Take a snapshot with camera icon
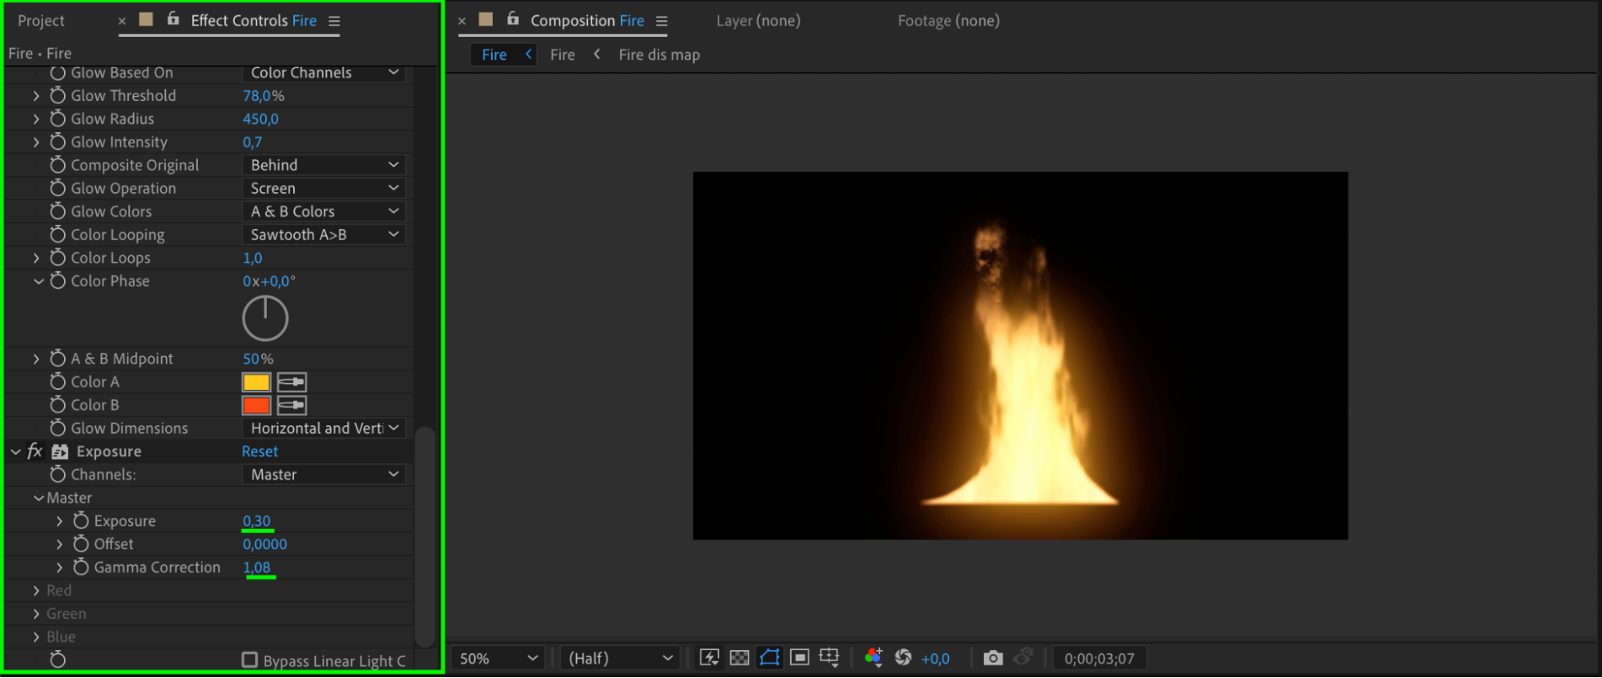1602x678 pixels. (x=993, y=658)
